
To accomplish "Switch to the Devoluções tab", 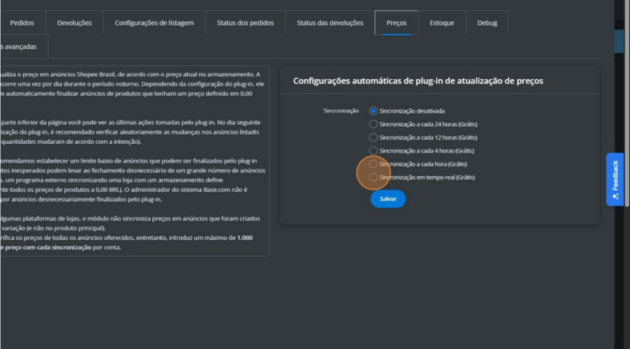I will (x=74, y=23).
